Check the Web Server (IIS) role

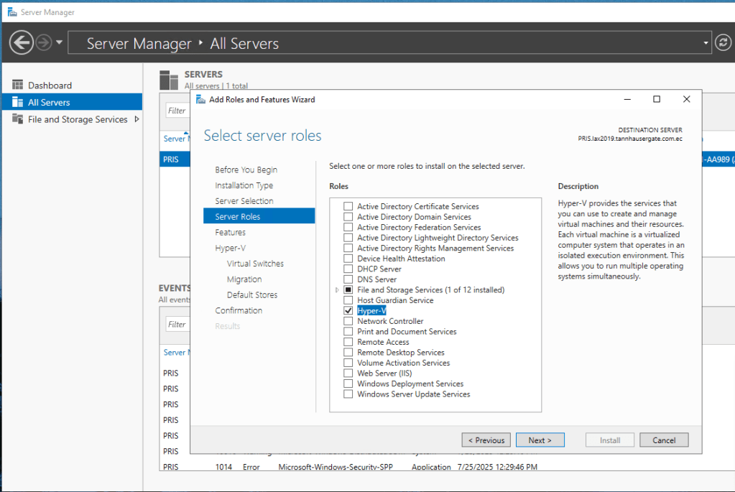(x=348, y=373)
